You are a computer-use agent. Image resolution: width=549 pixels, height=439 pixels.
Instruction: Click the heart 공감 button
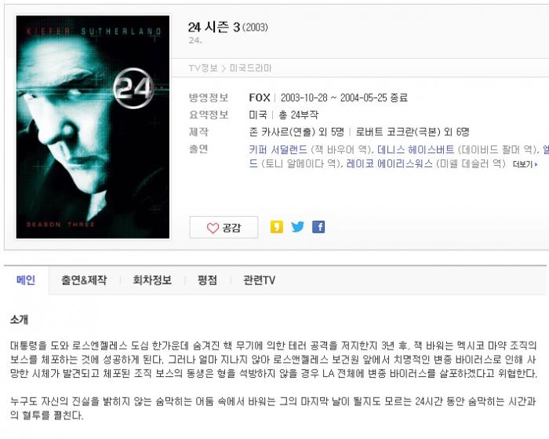pyautogui.click(x=224, y=228)
